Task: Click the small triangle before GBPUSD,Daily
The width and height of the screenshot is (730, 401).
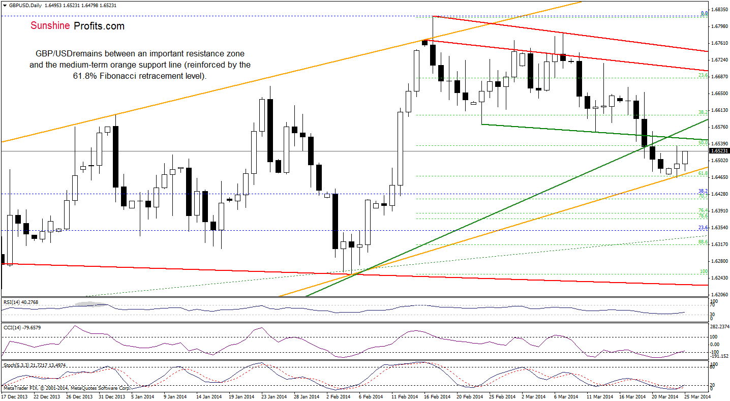Action: point(4,5)
